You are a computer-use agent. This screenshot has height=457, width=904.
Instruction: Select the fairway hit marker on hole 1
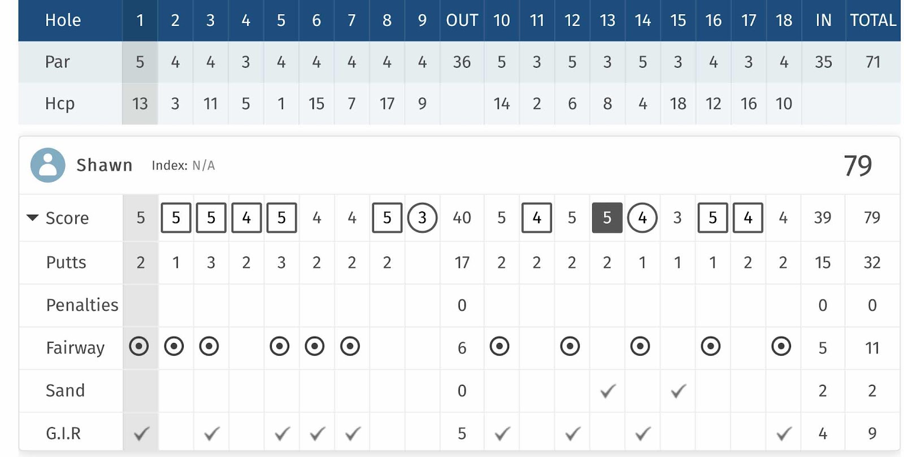139,346
